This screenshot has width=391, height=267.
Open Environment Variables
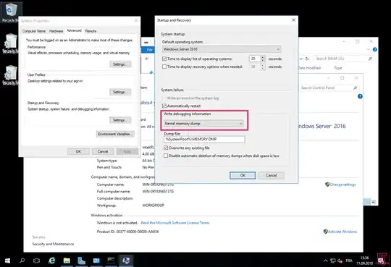[115, 134]
